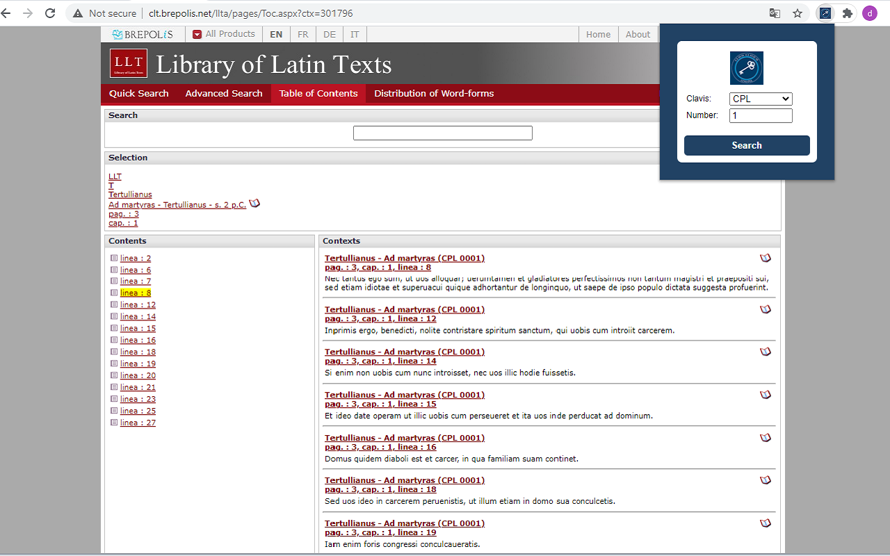Bookmark this page with the star icon
Image resolution: width=890 pixels, height=556 pixels.
(798, 13)
